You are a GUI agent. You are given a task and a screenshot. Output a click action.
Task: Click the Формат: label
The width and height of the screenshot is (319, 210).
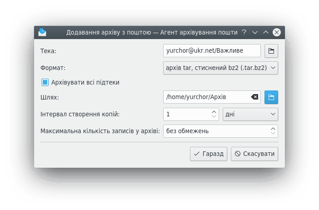(x=53, y=68)
